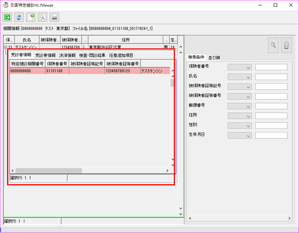
Task: Click the 特定健診機関番号 column header
Action: pyautogui.click(x=27, y=64)
